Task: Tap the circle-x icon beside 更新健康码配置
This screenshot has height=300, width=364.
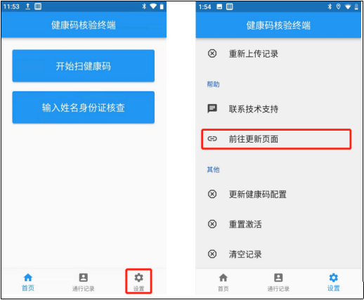Action: coord(212,194)
